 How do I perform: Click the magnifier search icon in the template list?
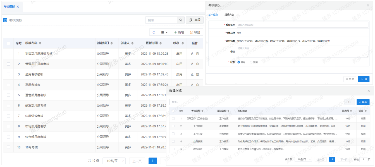[181, 20]
